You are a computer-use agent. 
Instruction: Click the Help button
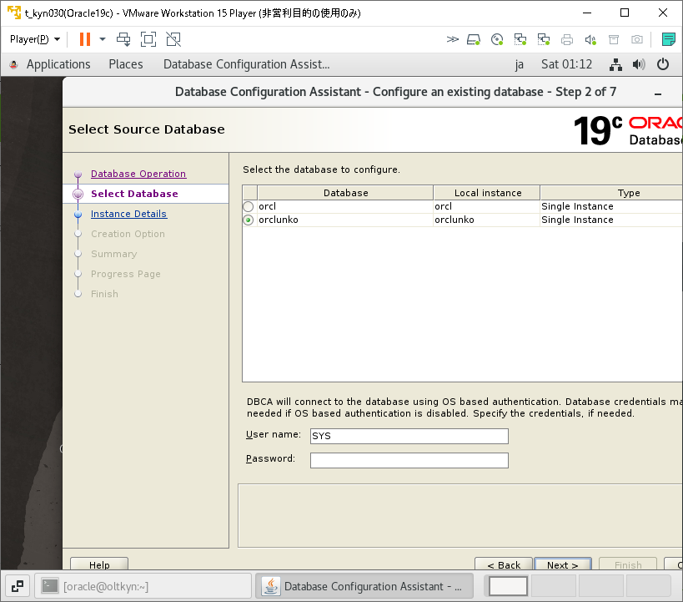point(99,564)
